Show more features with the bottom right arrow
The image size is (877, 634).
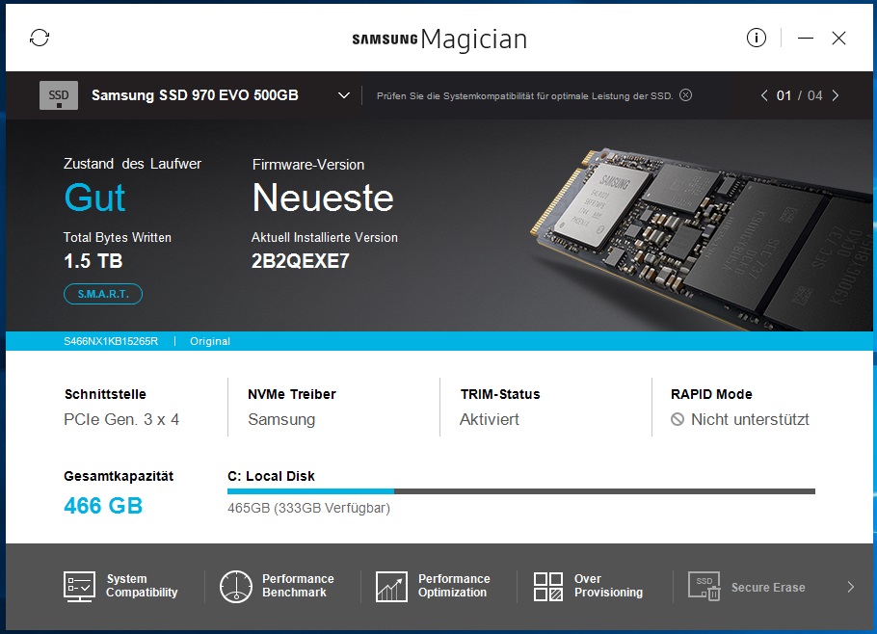pyautogui.click(x=851, y=587)
